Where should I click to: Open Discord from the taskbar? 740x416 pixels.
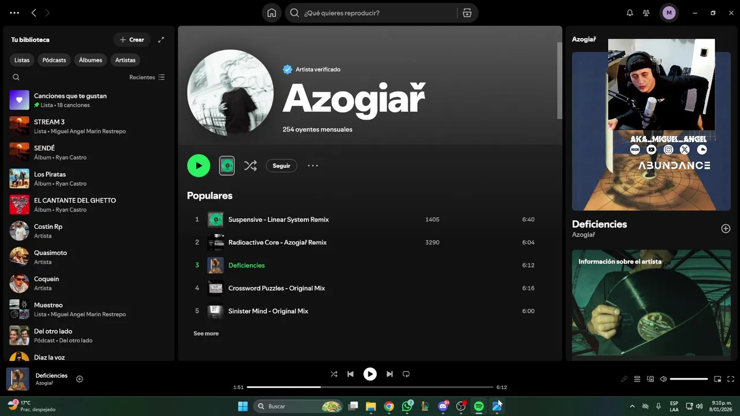click(x=443, y=406)
